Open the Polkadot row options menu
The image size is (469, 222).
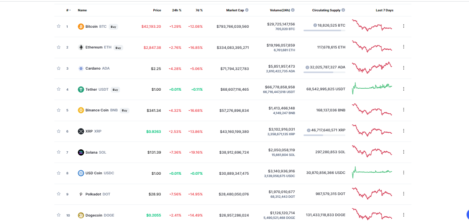click(x=404, y=193)
